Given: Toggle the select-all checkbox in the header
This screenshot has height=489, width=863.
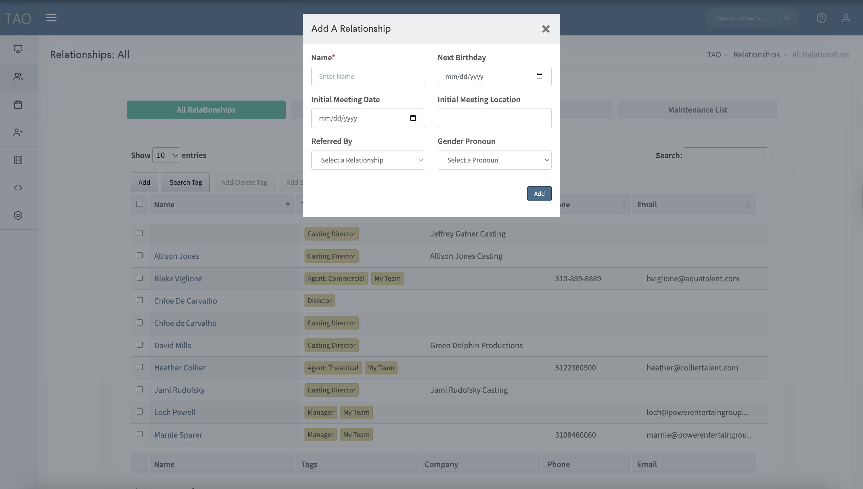Looking at the screenshot, I should [x=139, y=204].
